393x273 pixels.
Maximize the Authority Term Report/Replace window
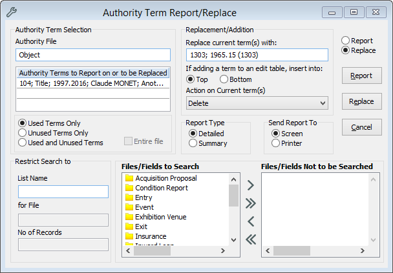(354, 12)
